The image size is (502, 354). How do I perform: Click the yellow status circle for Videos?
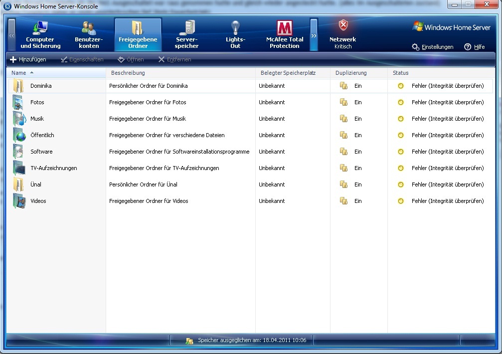pyautogui.click(x=400, y=201)
